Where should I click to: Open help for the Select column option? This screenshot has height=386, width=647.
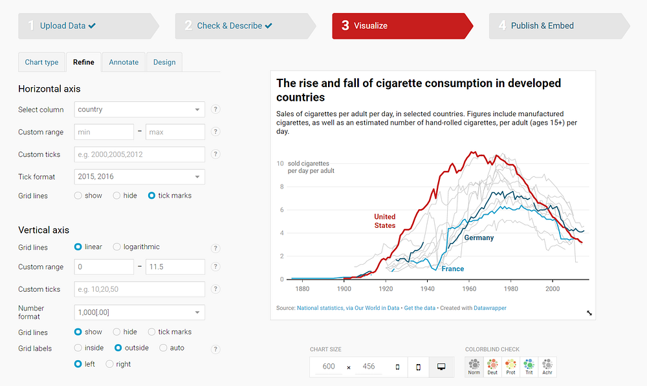click(215, 110)
